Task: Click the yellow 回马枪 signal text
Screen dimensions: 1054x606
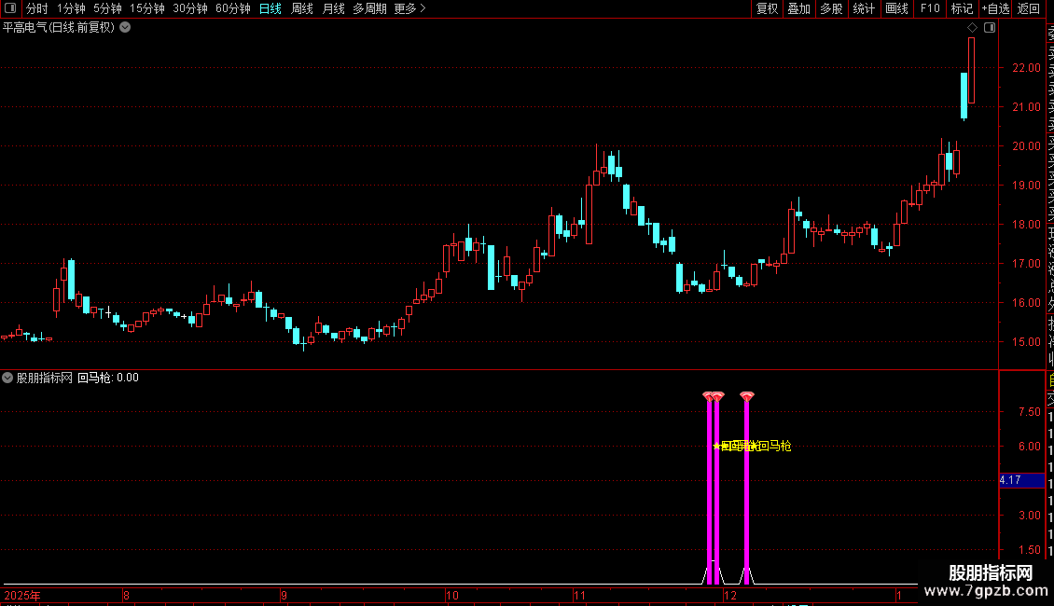Action: coord(774,446)
